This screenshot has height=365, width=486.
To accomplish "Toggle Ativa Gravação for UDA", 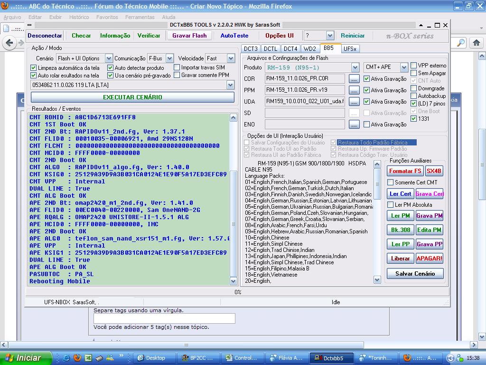I will [366, 102].
